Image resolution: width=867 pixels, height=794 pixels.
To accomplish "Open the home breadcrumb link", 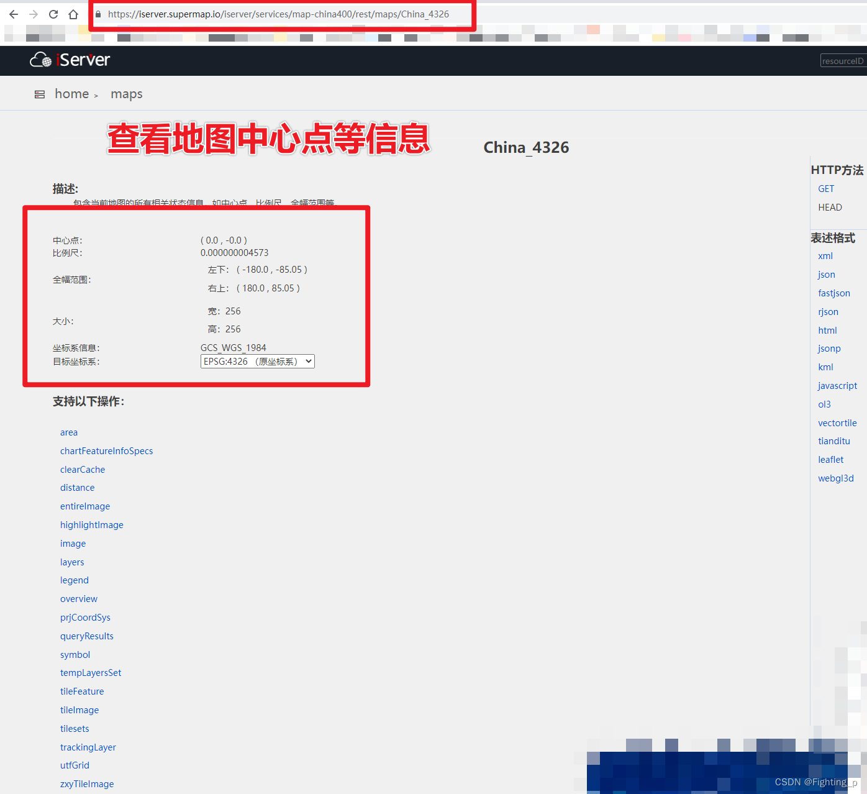I will tap(72, 94).
